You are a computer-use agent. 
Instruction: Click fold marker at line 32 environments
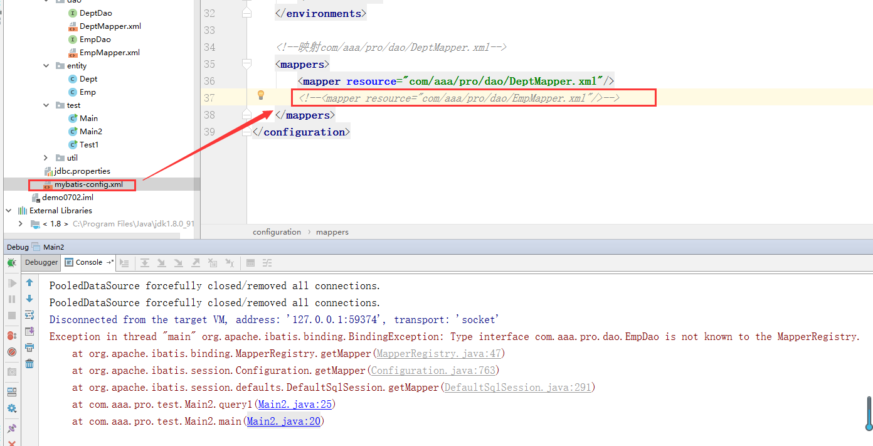click(x=246, y=13)
